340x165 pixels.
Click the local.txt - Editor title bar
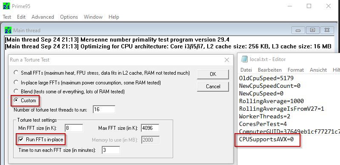click(289, 59)
